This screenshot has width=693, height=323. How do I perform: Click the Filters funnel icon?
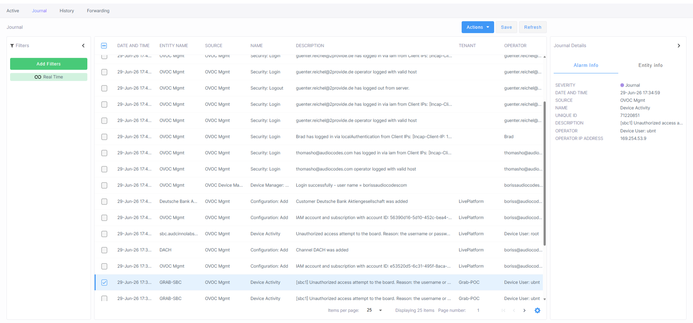[12, 46]
